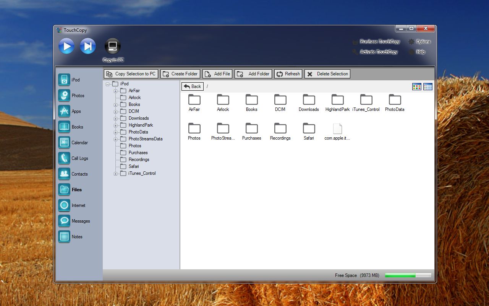489x306 pixels.
Task: Click Copy Selection to PC button
Action: click(131, 74)
